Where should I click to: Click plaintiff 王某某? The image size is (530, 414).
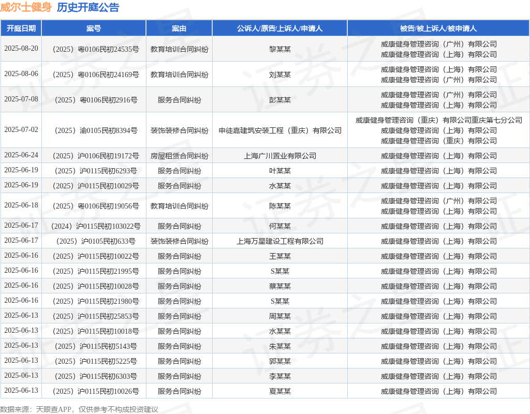pyautogui.click(x=280, y=256)
